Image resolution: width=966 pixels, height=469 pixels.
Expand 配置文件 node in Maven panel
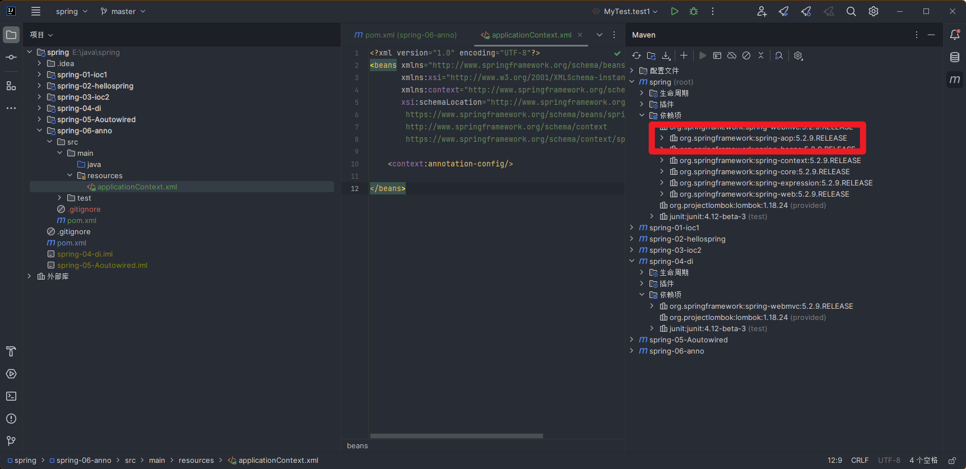(x=631, y=71)
